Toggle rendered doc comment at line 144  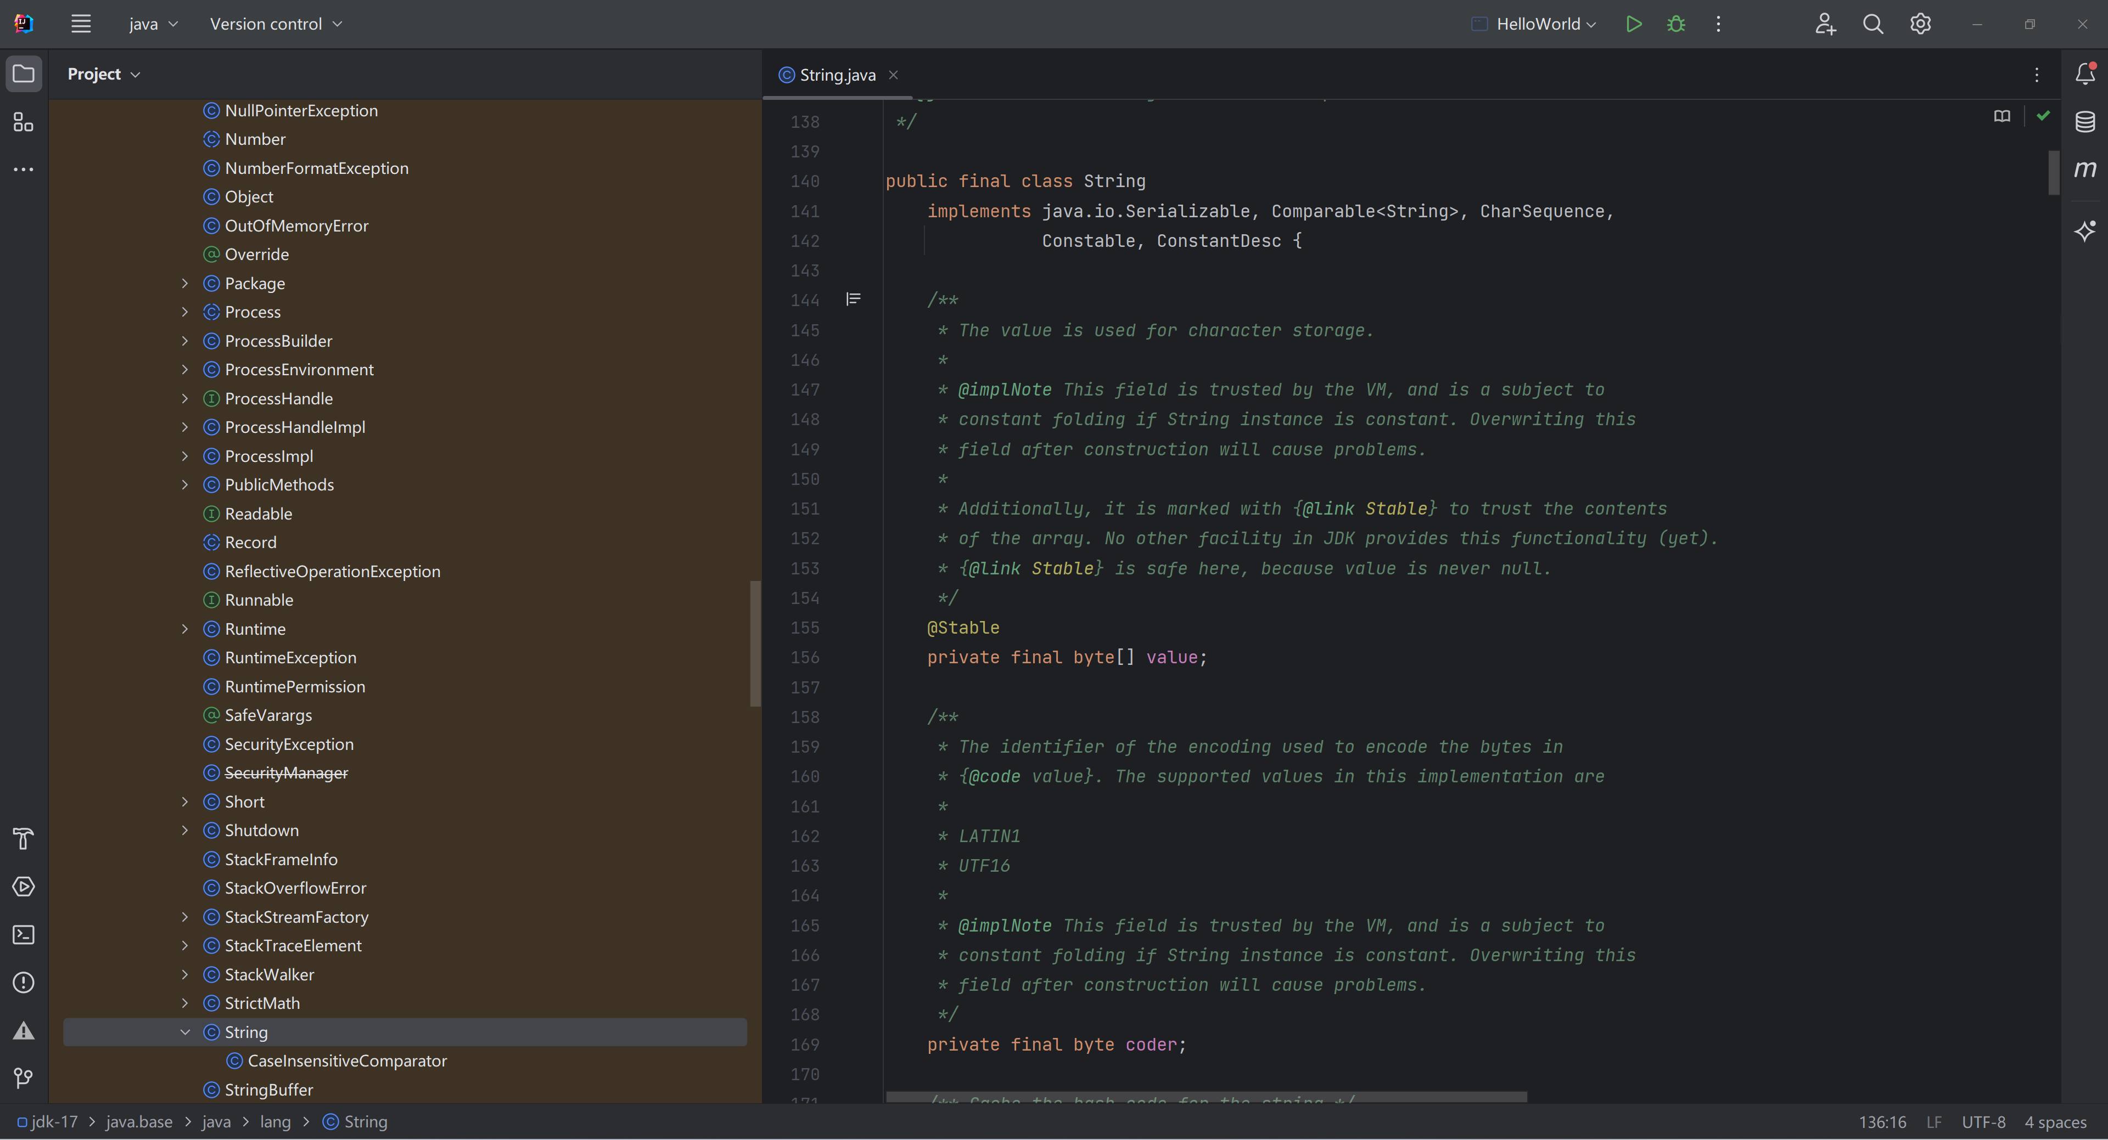pos(853,300)
